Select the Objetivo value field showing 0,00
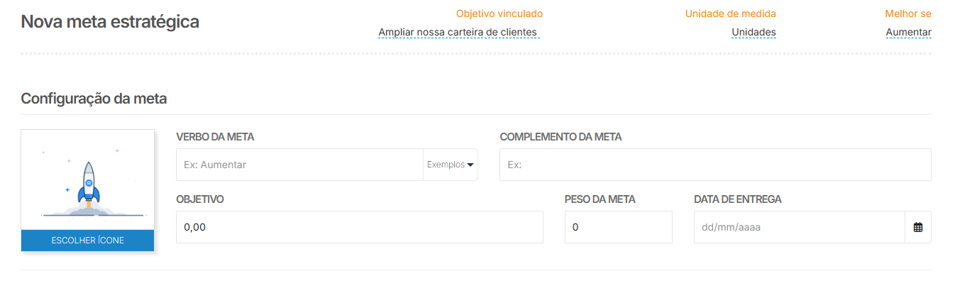Viewport: 972px width, 298px height. tap(359, 228)
